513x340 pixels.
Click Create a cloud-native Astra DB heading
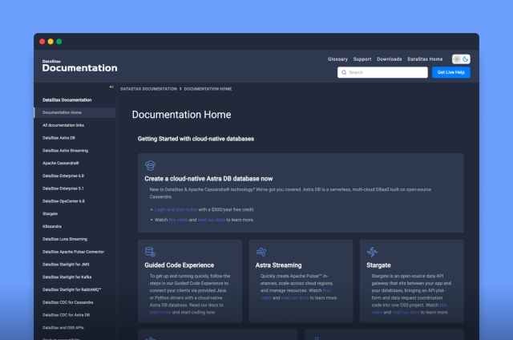tap(208, 179)
